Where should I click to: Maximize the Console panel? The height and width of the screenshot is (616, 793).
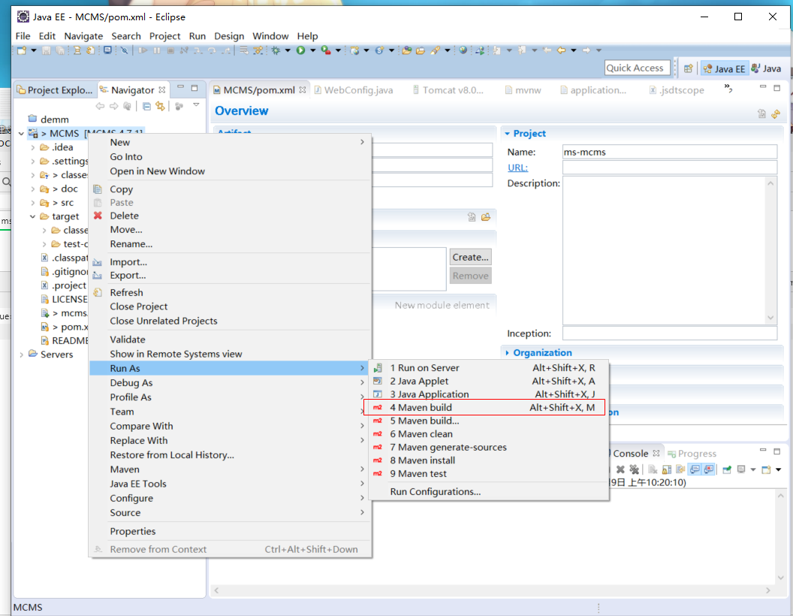pyautogui.click(x=776, y=451)
